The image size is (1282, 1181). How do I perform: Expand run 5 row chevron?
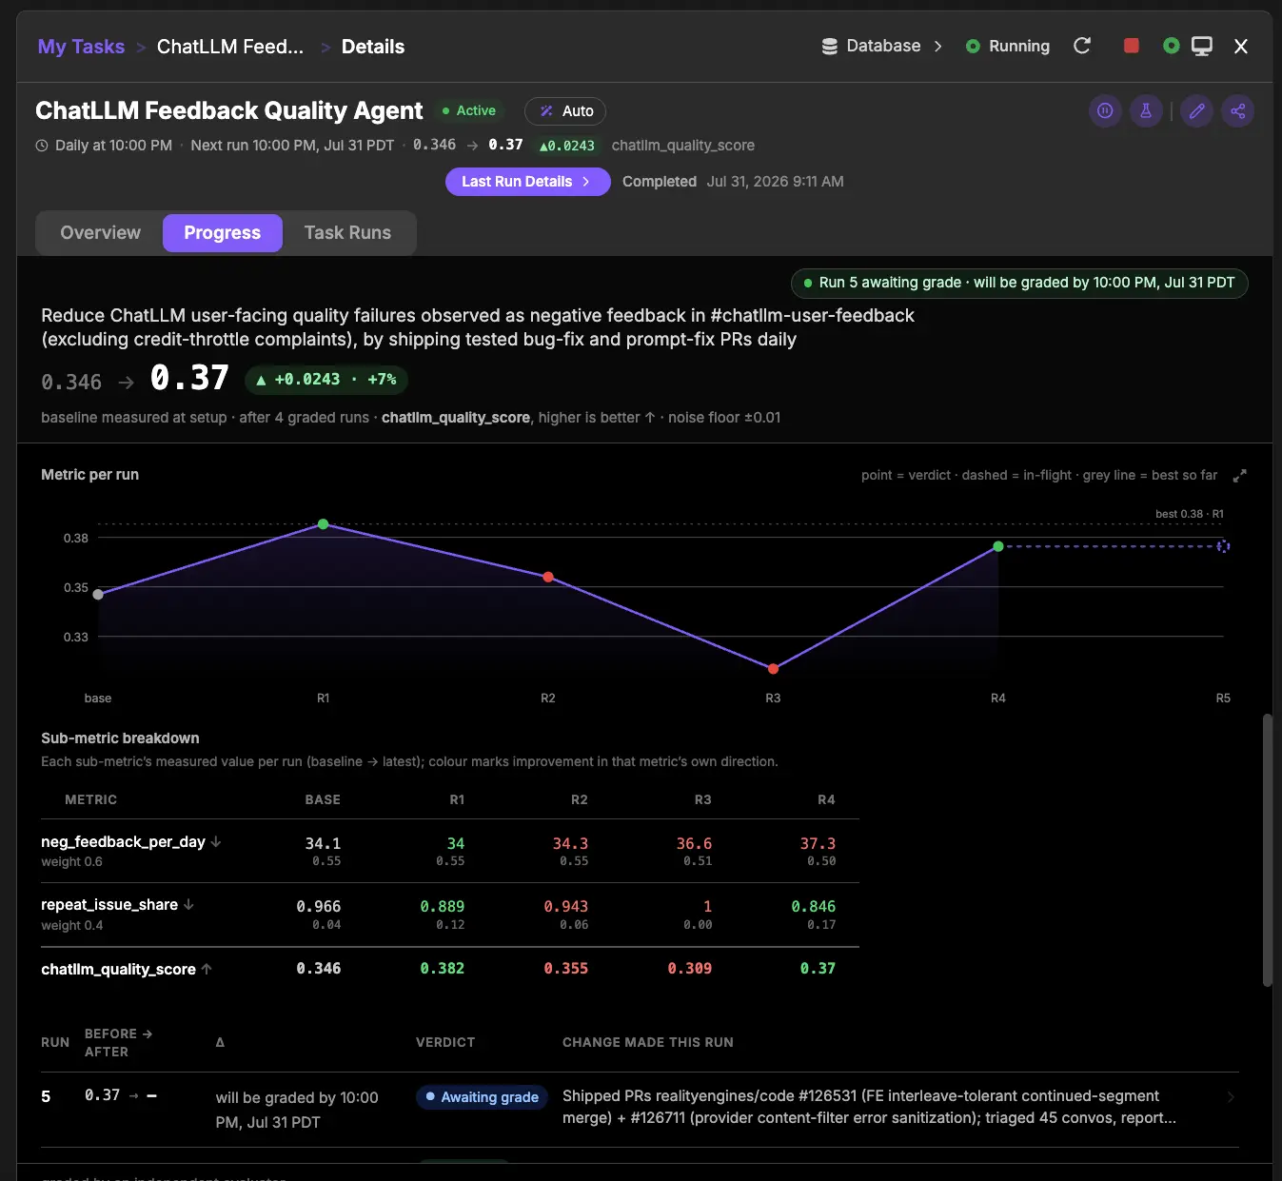[x=1230, y=1097]
